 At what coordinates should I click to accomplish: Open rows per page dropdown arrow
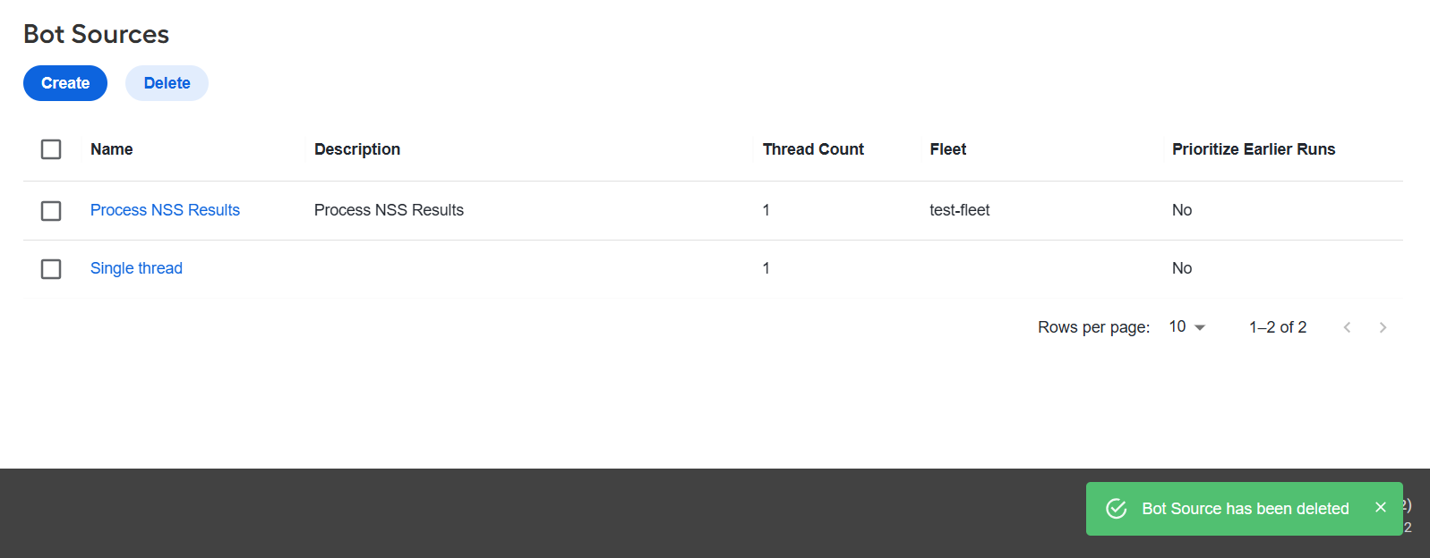pos(1200,327)
